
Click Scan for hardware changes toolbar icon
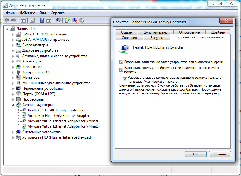click(x=59, y=21)
